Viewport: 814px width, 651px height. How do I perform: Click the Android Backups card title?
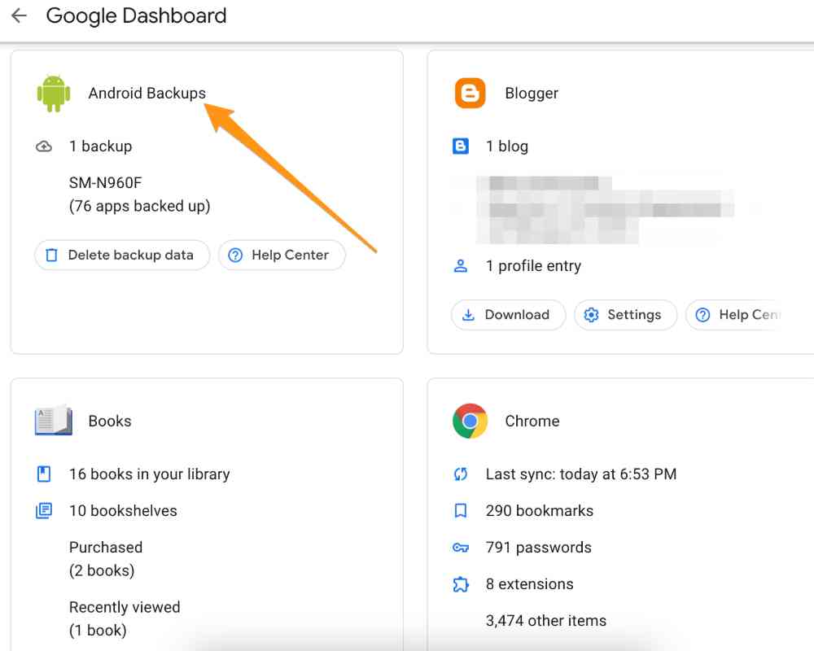pyautogui.click(x=147, y=94)
